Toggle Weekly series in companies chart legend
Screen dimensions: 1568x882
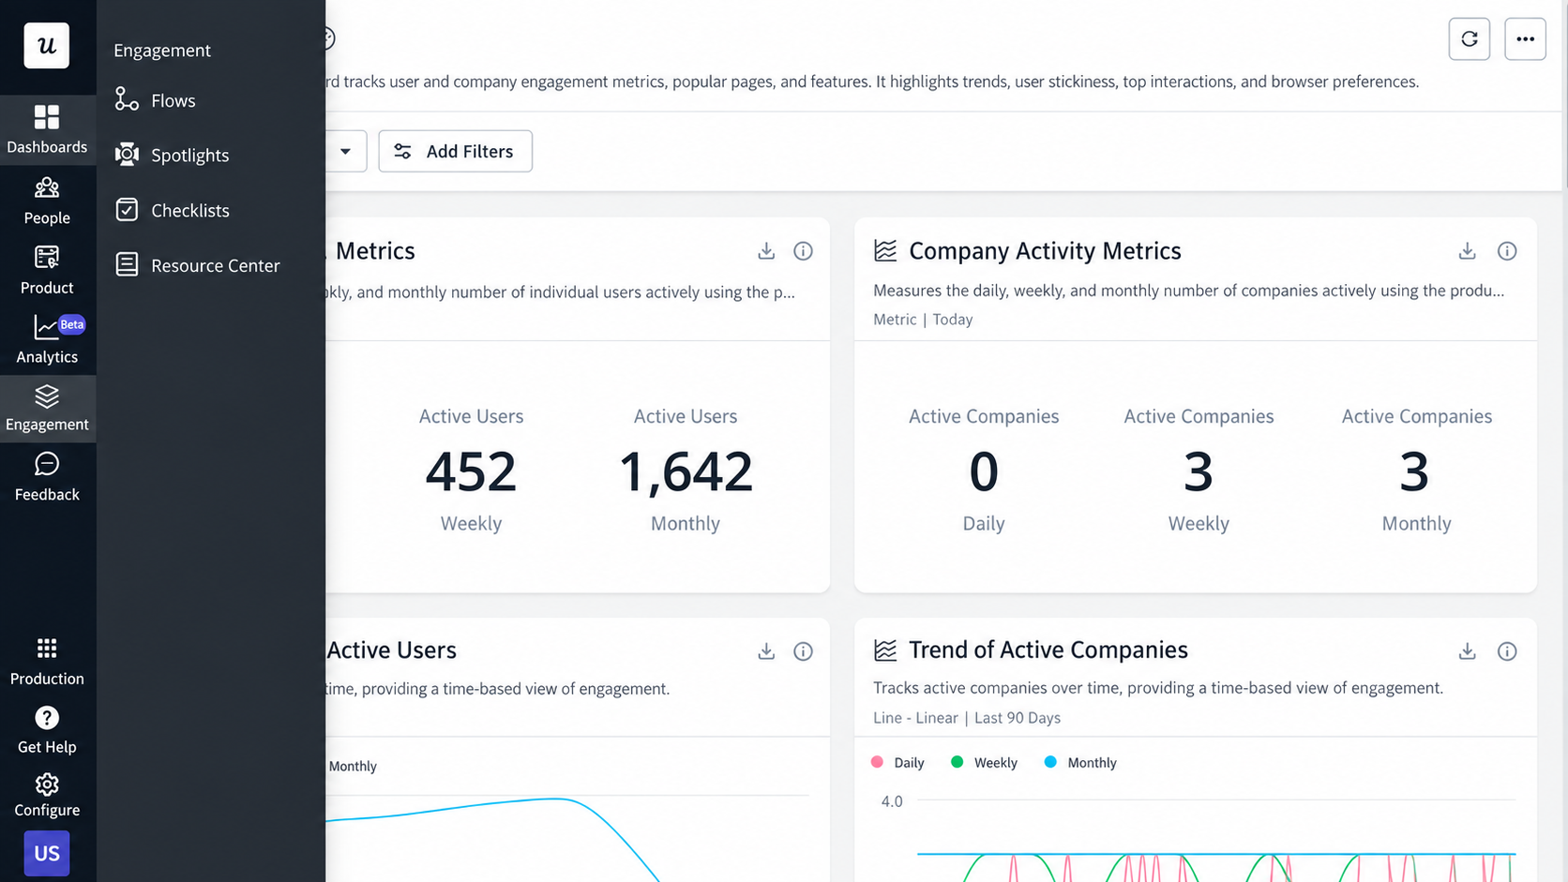tap(985, 763)
